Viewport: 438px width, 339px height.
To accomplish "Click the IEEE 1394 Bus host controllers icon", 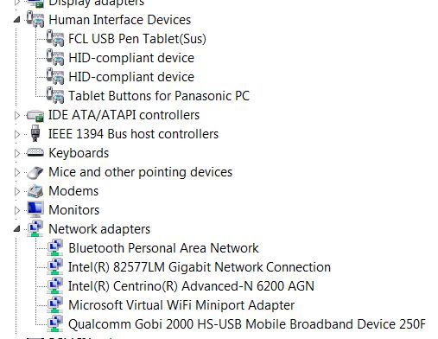I will point(35,133).
